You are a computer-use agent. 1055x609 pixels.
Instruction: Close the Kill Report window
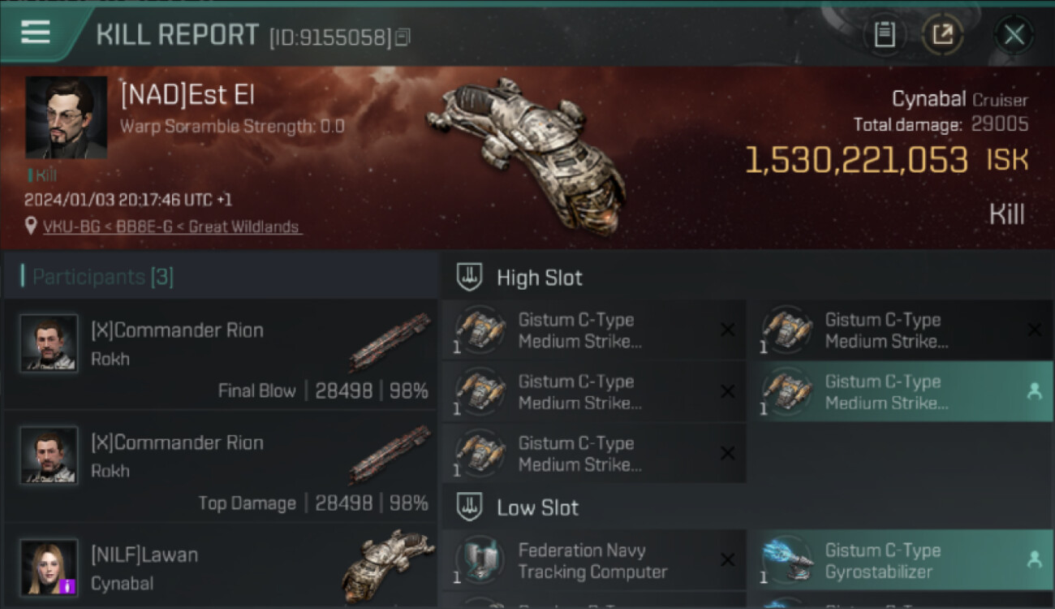(x=1014, y=35)
